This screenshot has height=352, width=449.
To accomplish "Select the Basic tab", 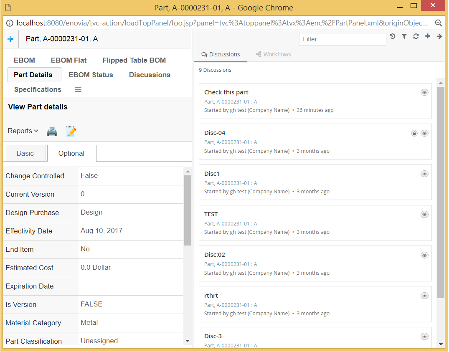I will point(25,153).
